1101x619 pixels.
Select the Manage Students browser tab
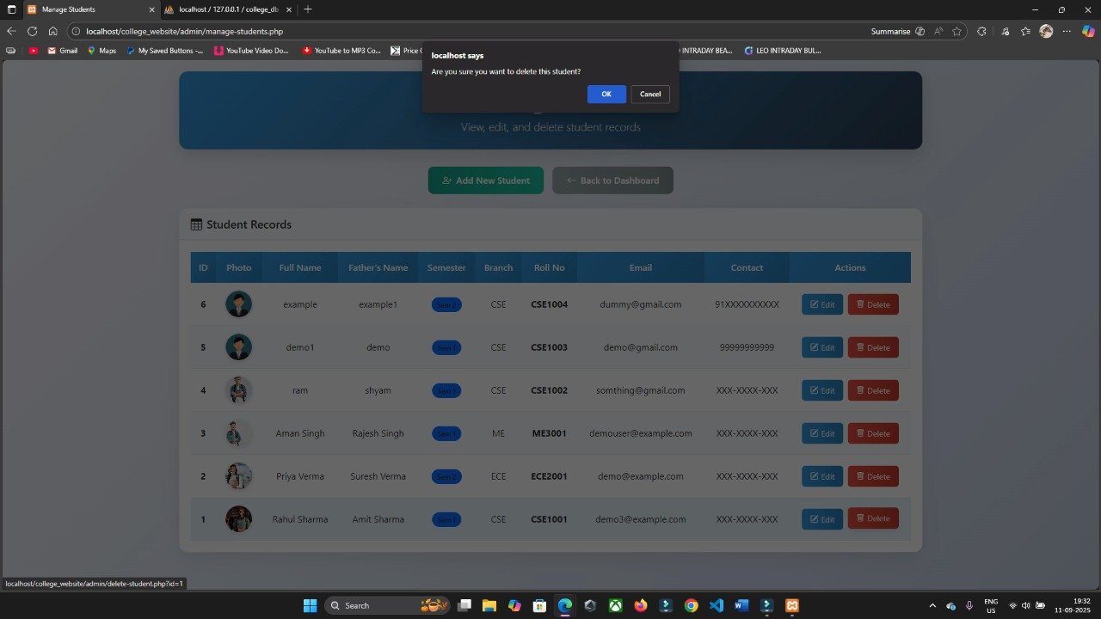pos(86,9)
